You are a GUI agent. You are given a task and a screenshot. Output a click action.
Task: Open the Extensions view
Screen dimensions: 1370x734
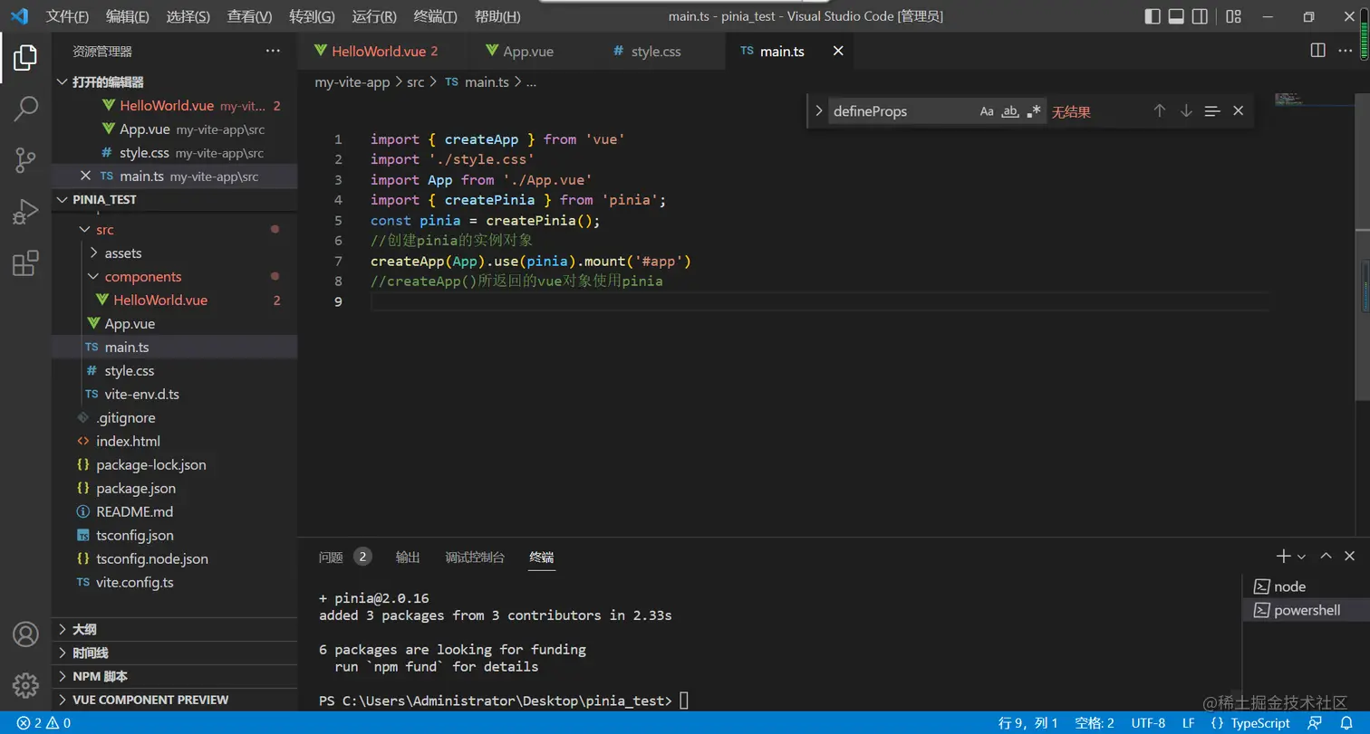point(25,263)
